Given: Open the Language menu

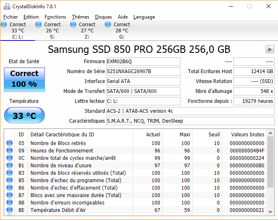Looking at the screenshot, I should click(x=144, y=17).
